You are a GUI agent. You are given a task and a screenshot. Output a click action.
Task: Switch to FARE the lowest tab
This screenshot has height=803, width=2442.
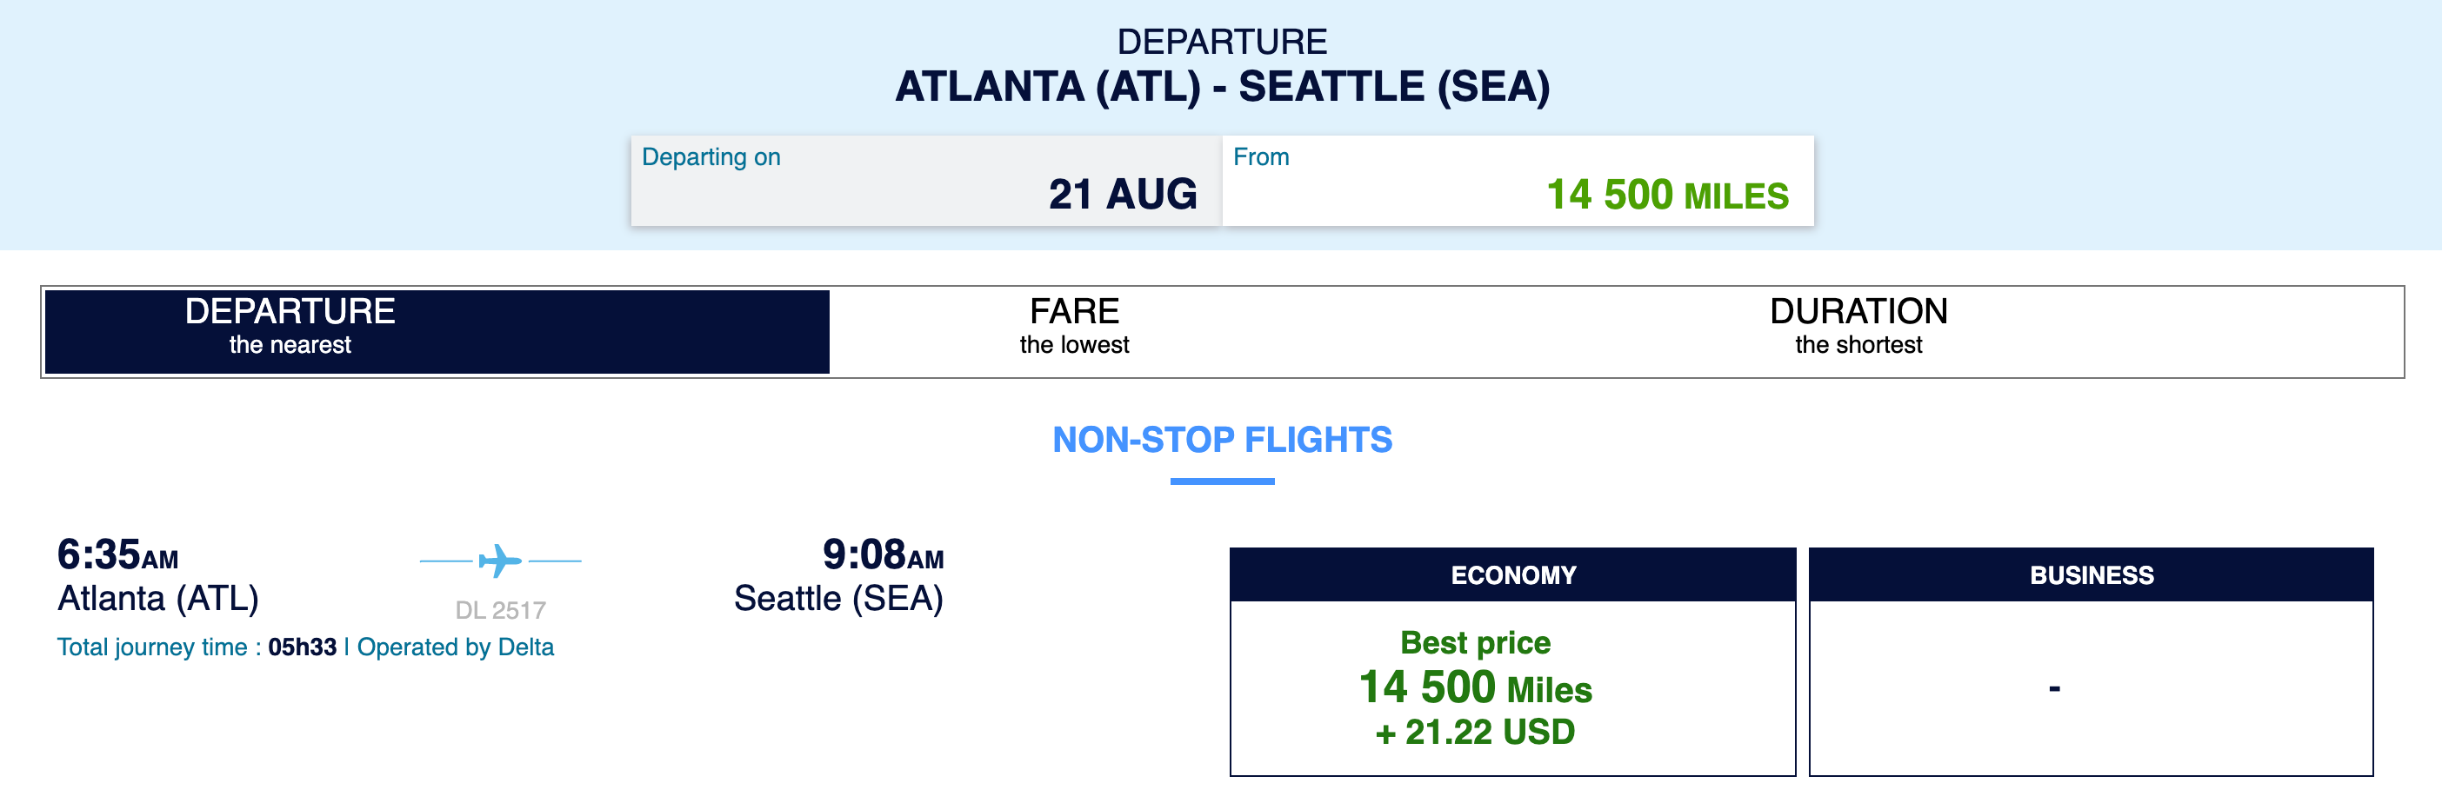point(1074,327)
